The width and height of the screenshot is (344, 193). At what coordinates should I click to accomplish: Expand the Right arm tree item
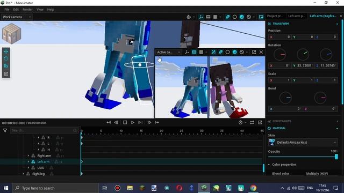click(28, 155)
